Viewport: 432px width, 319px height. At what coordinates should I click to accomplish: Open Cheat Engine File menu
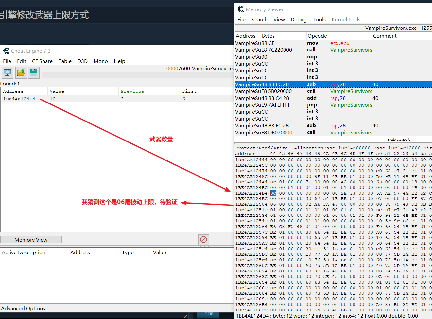(x=7, y=61)
